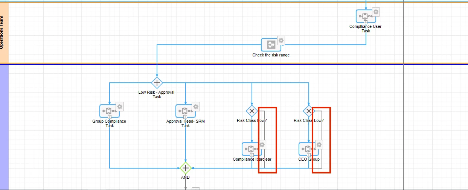
Task: Click the Operations Team swimlane header
Action: 4,32
